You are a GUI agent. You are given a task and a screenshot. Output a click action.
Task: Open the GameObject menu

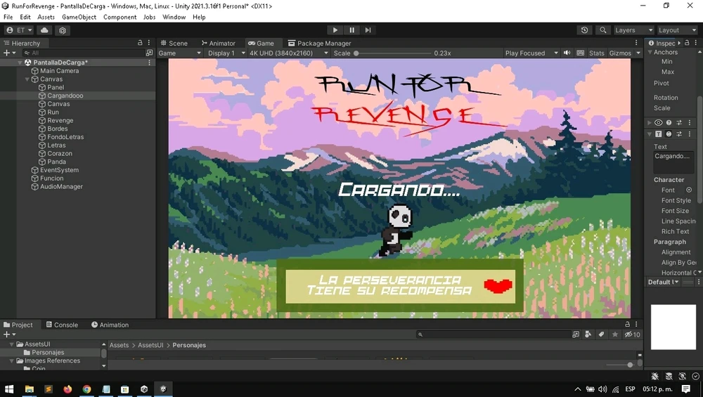[79, 17]
